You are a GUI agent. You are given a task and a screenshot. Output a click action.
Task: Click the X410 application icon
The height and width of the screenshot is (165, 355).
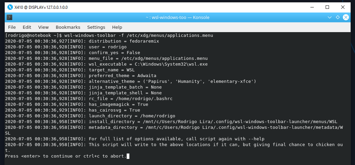pyautogui.click(x=10, y=7)
